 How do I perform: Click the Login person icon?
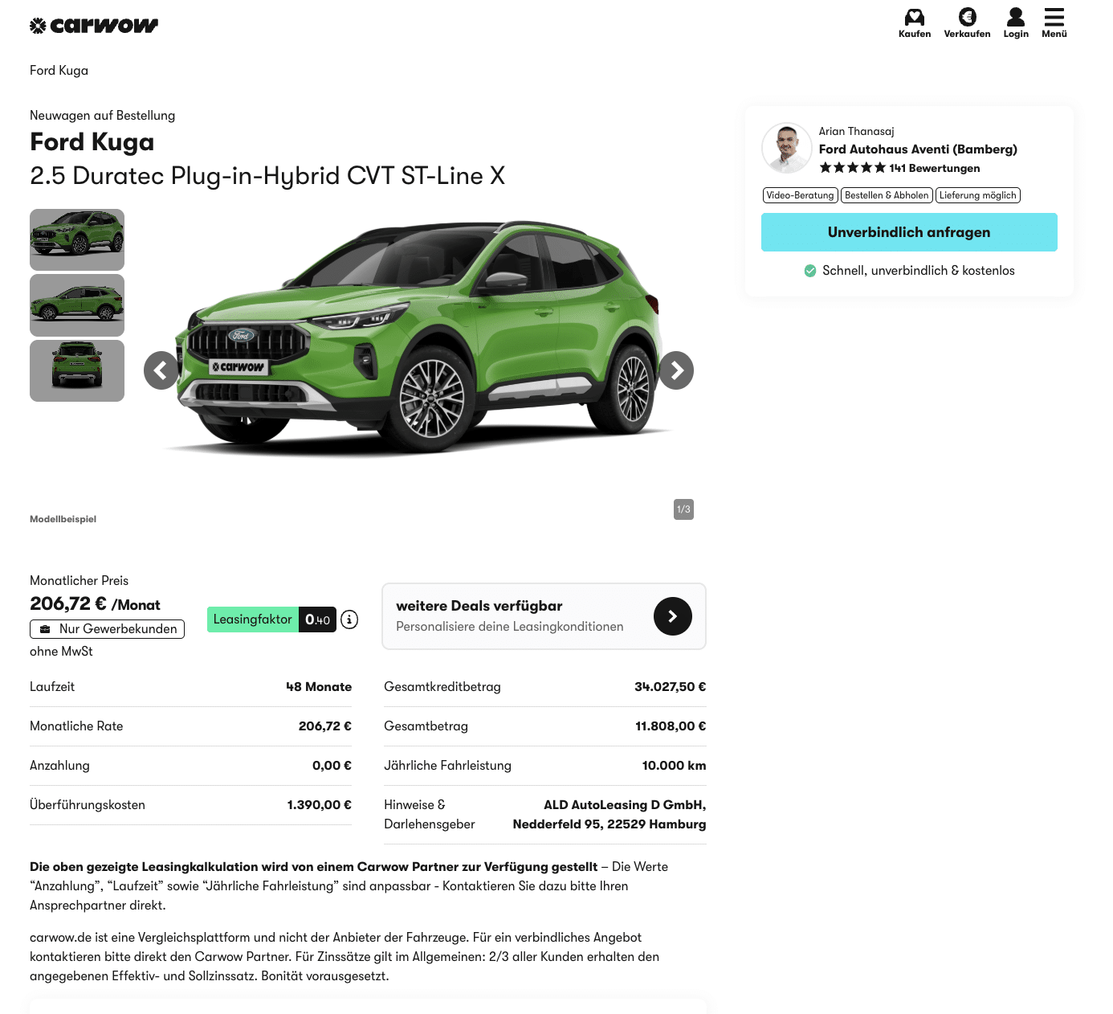click(x=1015, y=18)
